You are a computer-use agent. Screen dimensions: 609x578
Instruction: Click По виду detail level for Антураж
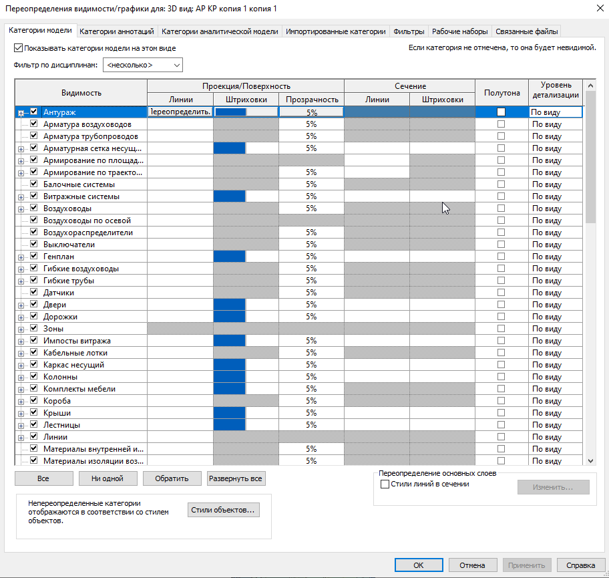coord(556,112)
